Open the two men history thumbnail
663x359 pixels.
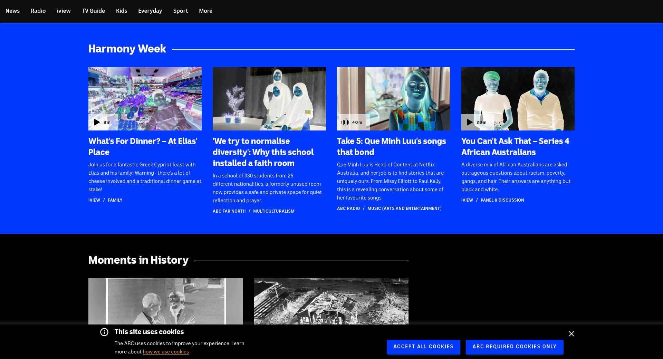coord(166,301)
